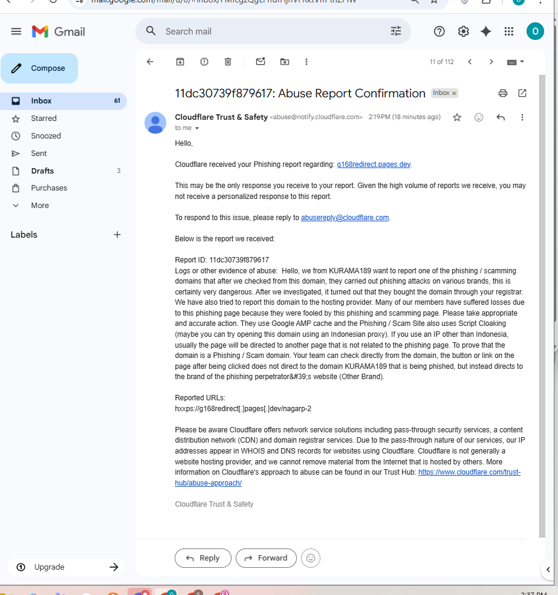
Task: Click the reply arrow in message header
Action: click(501, 117)
